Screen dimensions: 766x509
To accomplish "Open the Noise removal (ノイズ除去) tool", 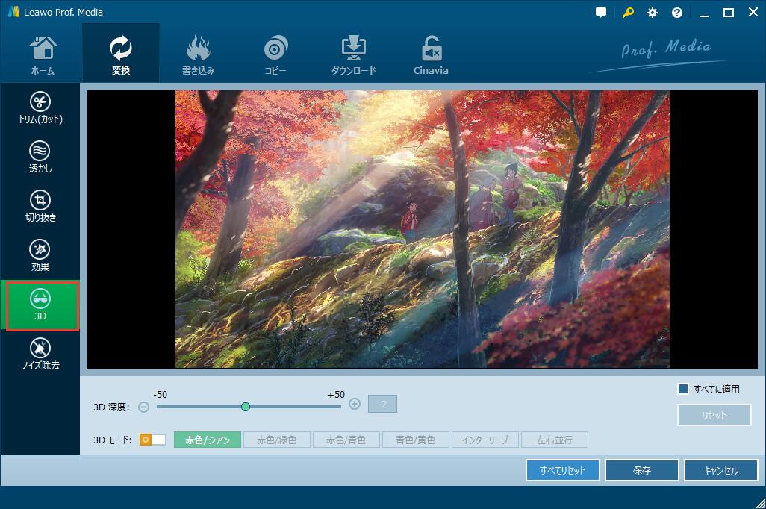I will coord(40,355).
